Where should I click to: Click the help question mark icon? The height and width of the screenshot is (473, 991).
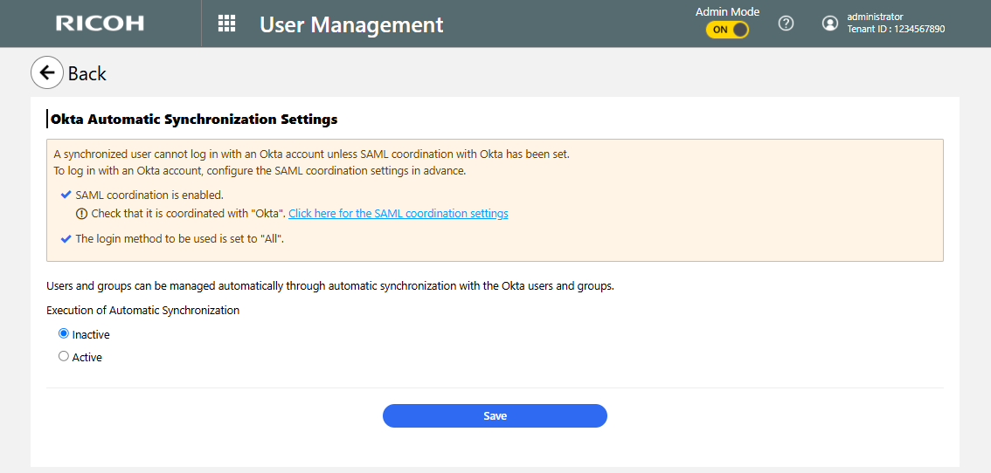click(x=786, y=24)
